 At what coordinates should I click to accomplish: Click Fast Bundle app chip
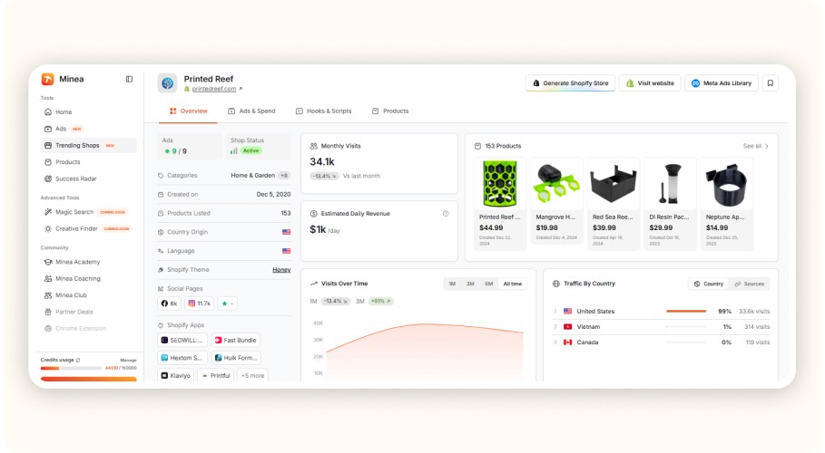pyautogui.click(x=236, y=340)
